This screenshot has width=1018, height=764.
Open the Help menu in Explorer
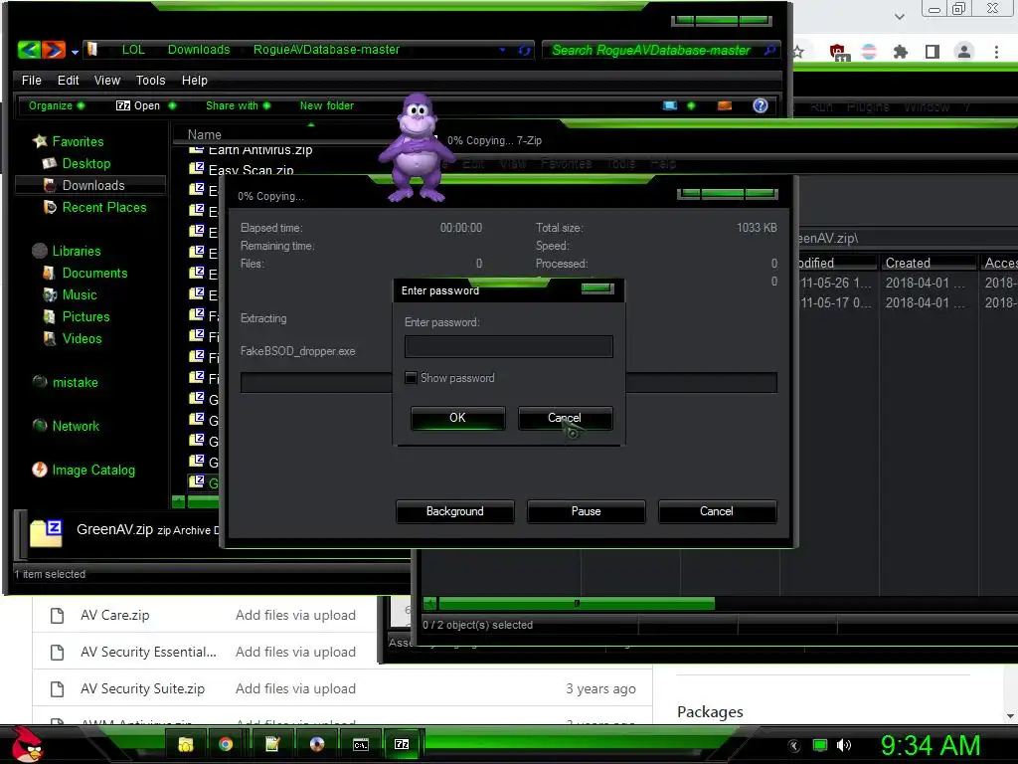[x=194, y=80]
